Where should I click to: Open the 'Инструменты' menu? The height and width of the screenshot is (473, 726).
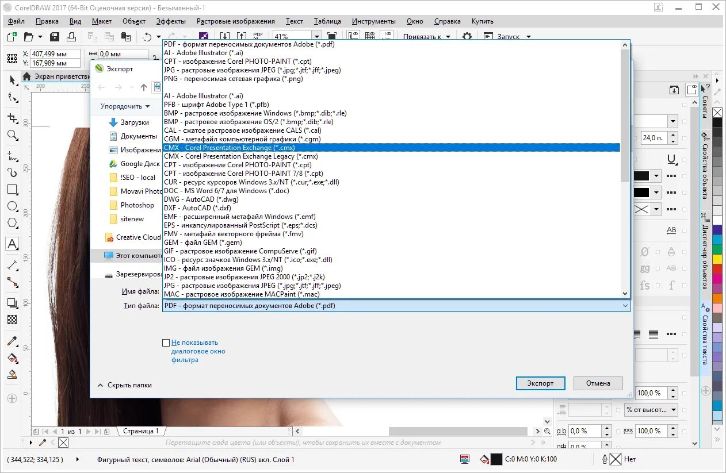[374, 21]
